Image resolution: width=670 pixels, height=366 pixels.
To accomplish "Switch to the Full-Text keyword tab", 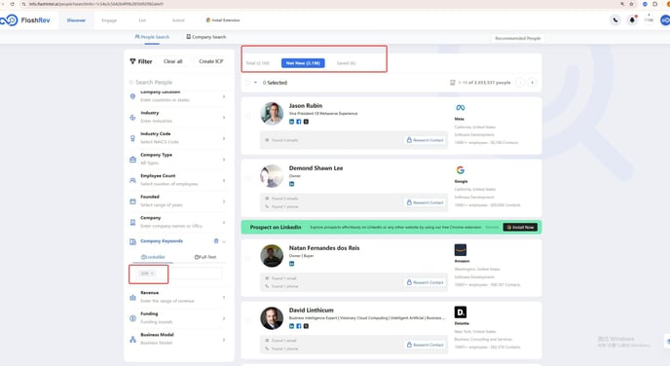I will pos(205,257).
